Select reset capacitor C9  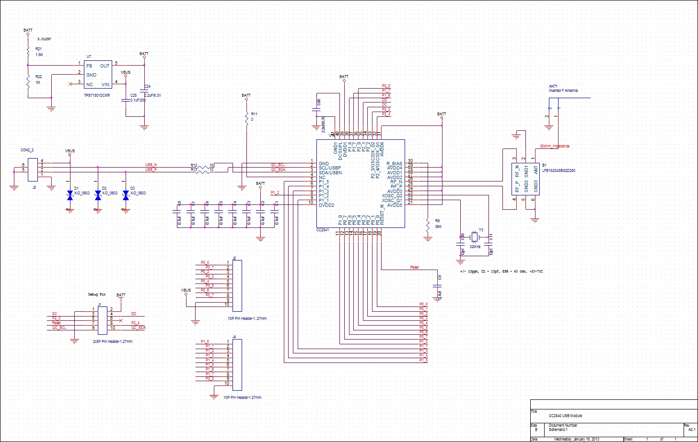pyautogui.click(x=437, y=286)
